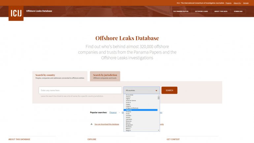Image resolution: width=254 pixels, height=143 pixels.
Task: Click the country list scroll-up arrow
Action: pos(159,95)
